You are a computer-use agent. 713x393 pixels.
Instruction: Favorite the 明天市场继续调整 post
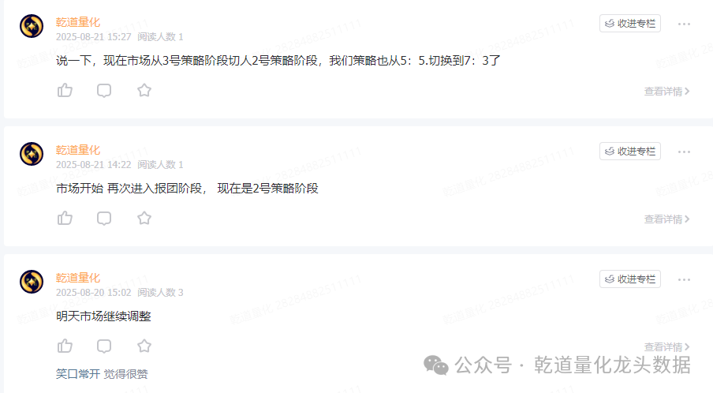tap(144, 346)
